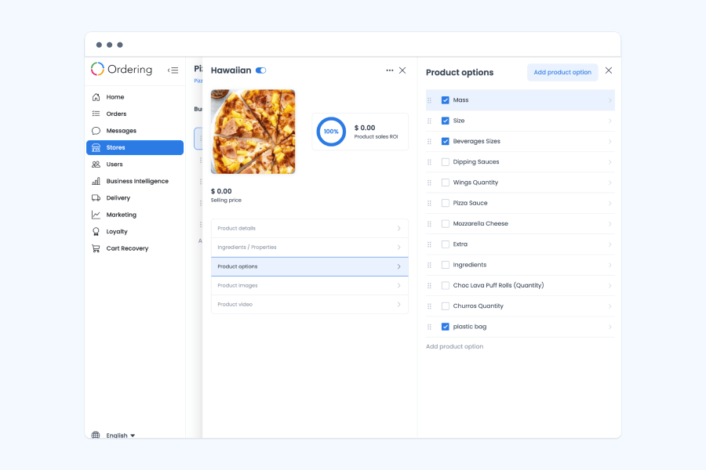706x470 pixels.
Task: Expand the Ingredients / Properties section
Action: 309,248
